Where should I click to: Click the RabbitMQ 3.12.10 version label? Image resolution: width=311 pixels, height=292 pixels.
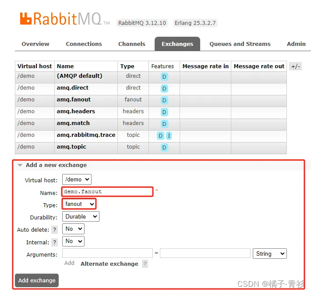pos(142,23)
